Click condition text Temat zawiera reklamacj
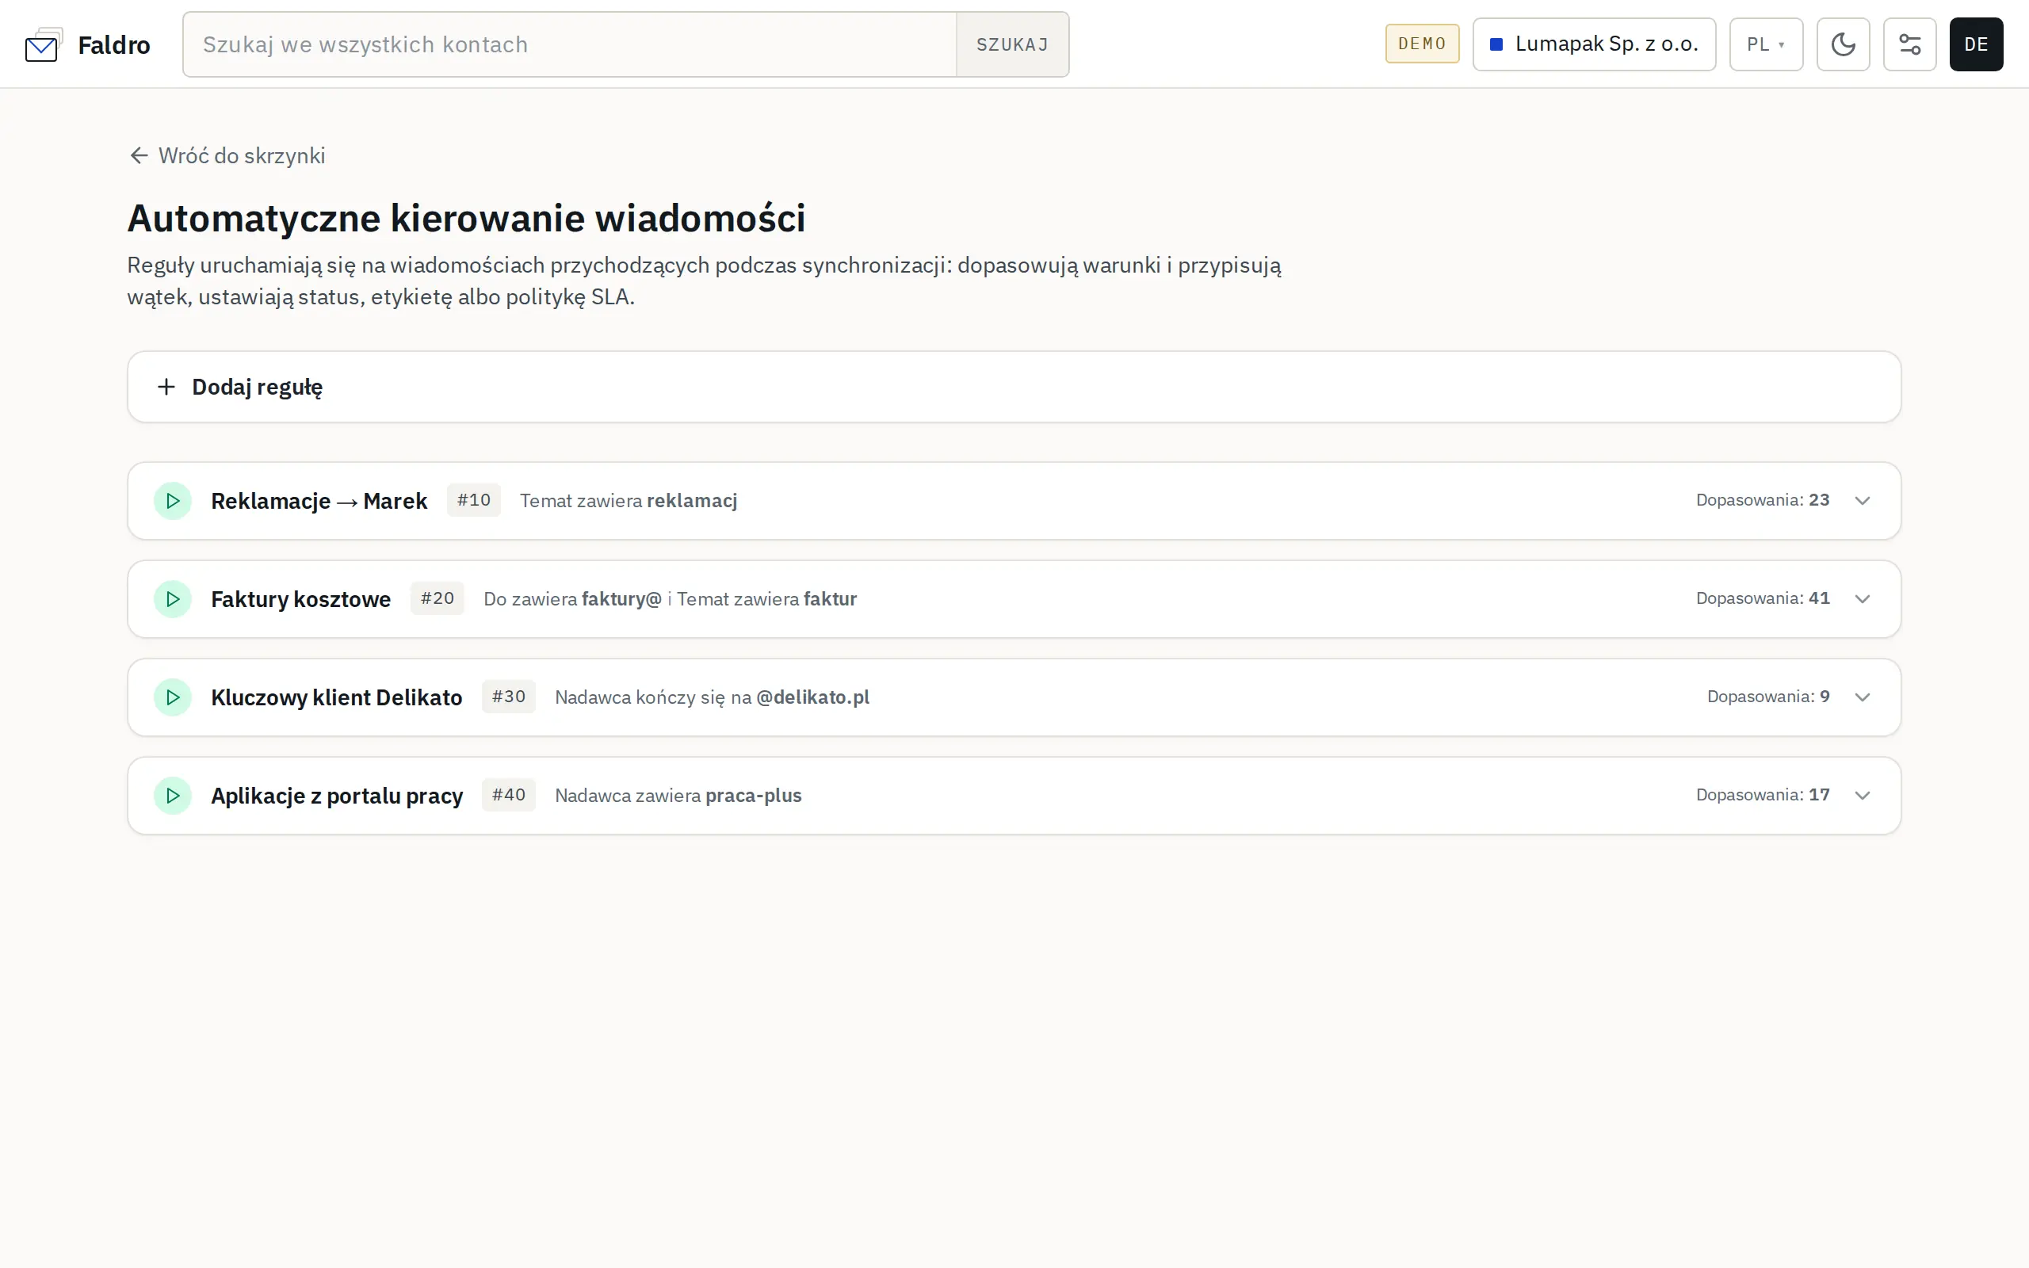 (x=628, y=501)
